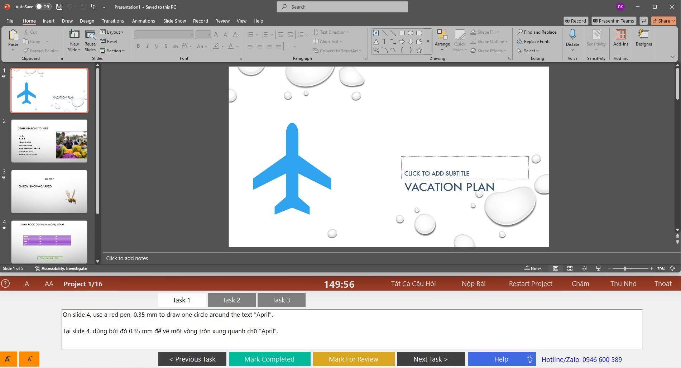The image size is (681, 368).
Task: Switch to Slide Sorter view
Action: (x=570, y=268)
